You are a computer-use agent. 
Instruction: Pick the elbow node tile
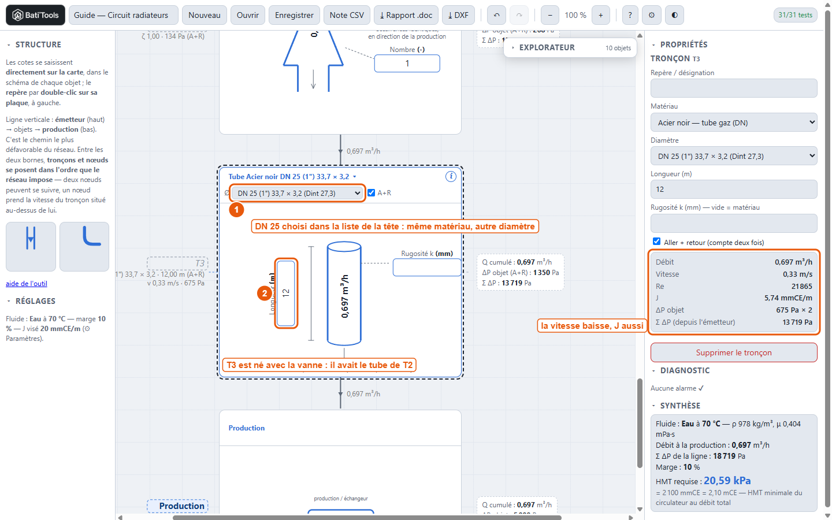[x=84, y=247]
